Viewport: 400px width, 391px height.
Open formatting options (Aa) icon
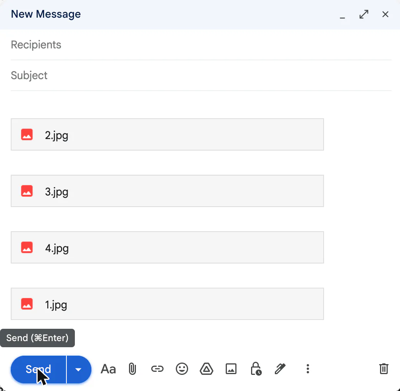108,369
